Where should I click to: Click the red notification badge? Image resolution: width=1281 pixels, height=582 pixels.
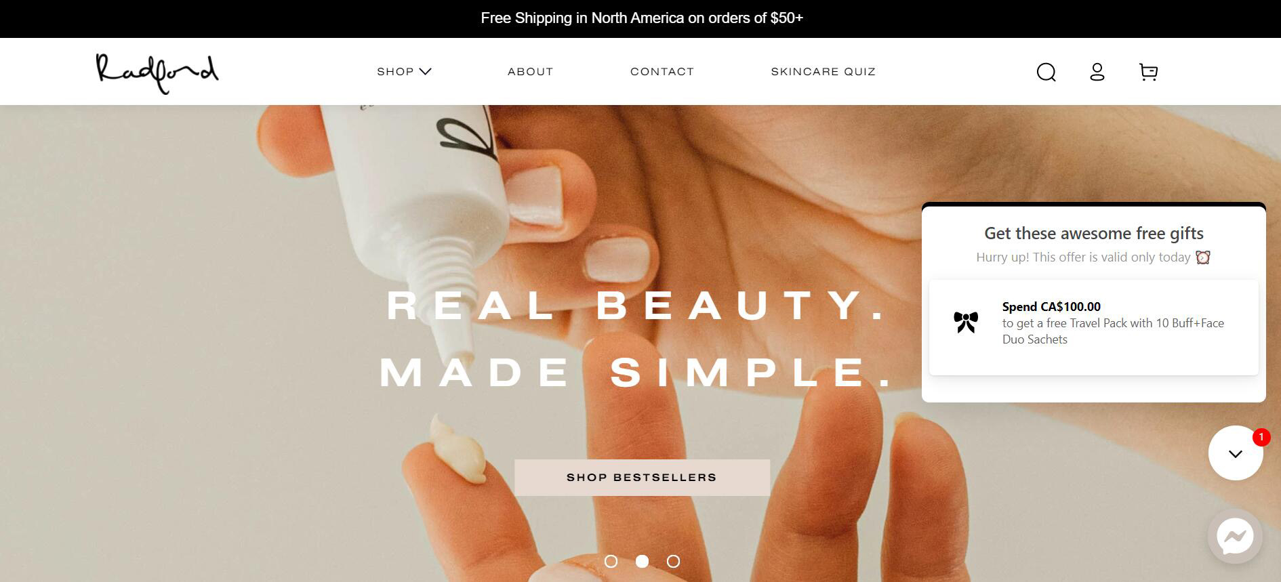tap(1261, 437)
